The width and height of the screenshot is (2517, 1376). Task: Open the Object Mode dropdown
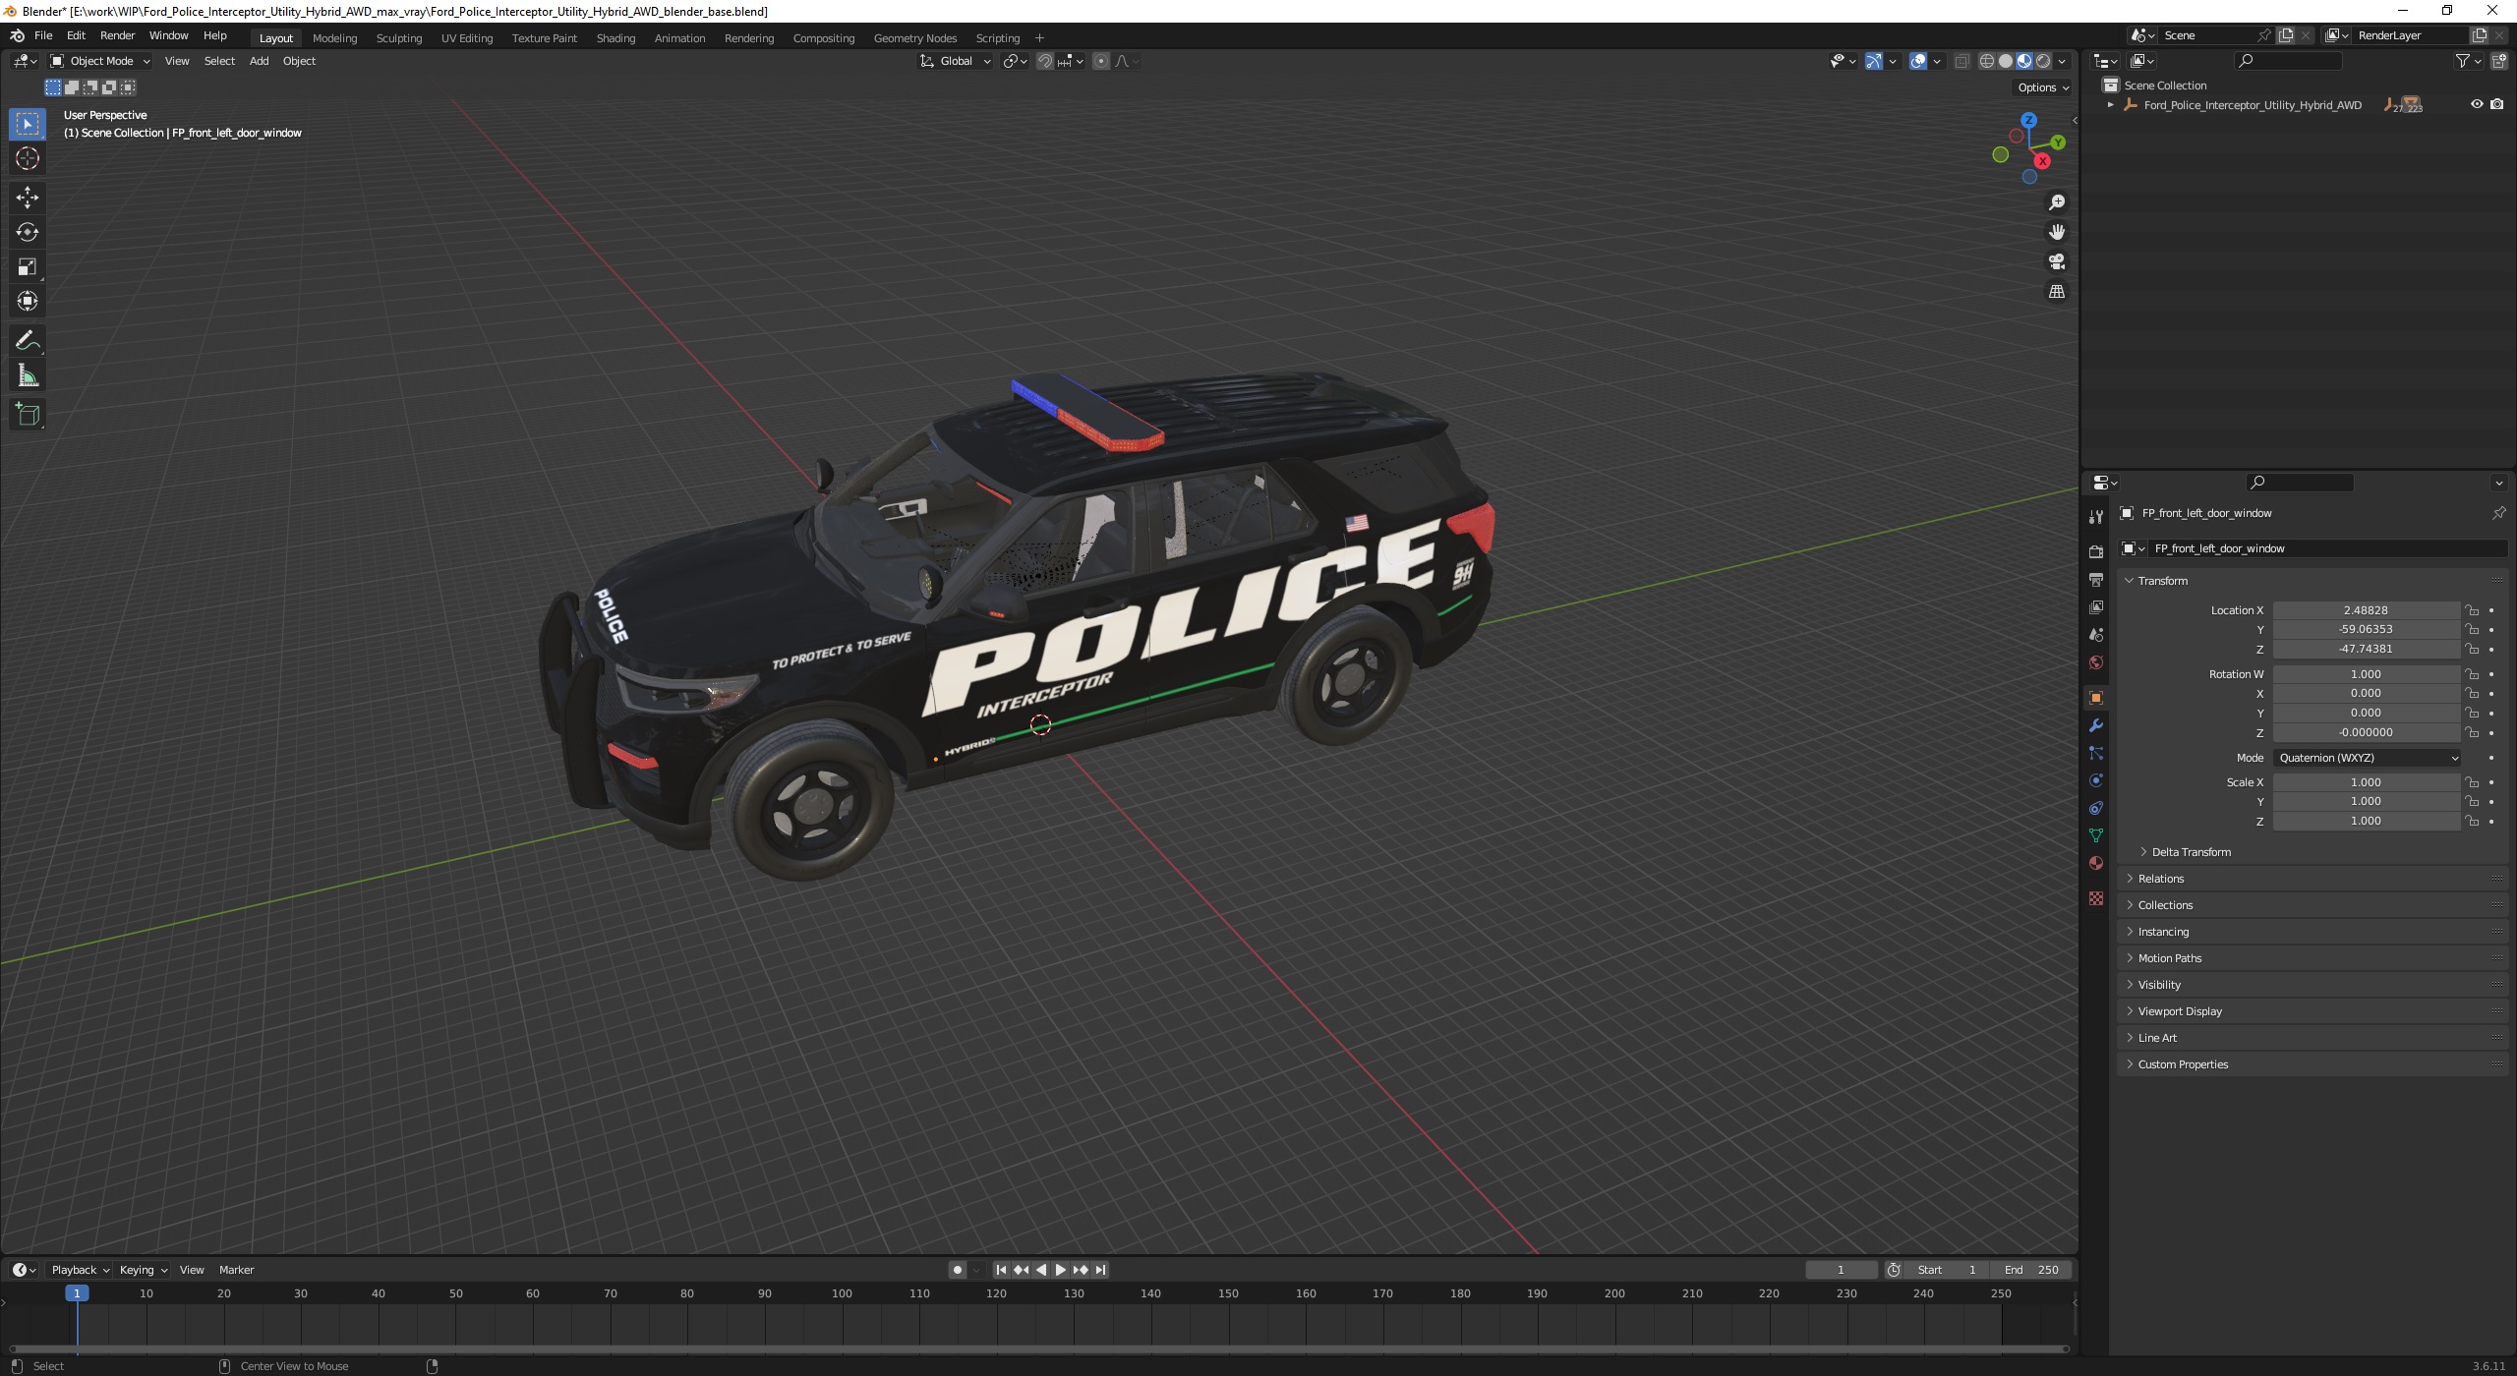coord(99,61)
